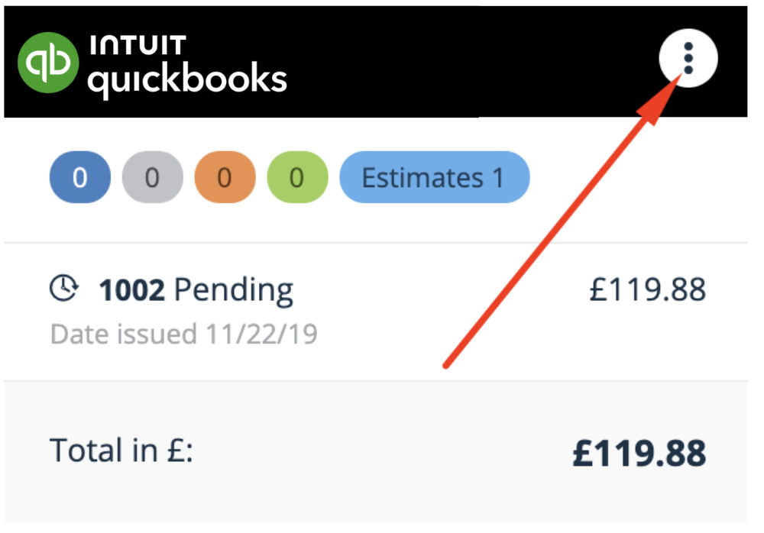Click the black QuickBooks header bar
The height and width of the screenshot is (533, 764).
click(376, 61)
